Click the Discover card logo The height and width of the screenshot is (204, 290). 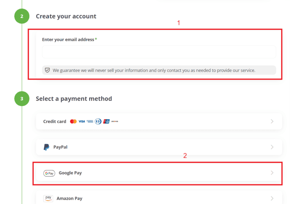coord(114,121)
